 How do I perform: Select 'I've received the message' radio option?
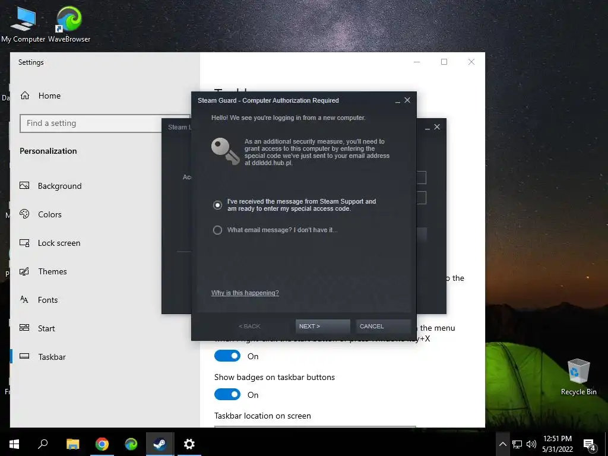217,205
